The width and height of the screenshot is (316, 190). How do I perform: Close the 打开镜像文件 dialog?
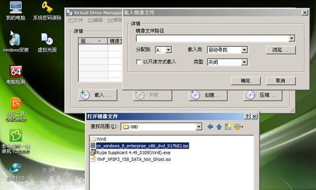click(255, 116)
